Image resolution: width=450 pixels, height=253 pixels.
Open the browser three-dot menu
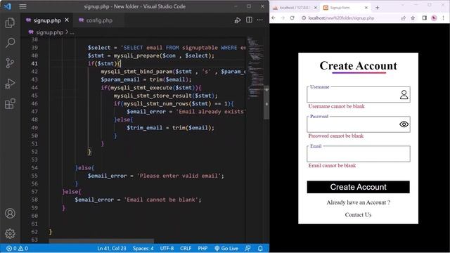pos(444,18)
